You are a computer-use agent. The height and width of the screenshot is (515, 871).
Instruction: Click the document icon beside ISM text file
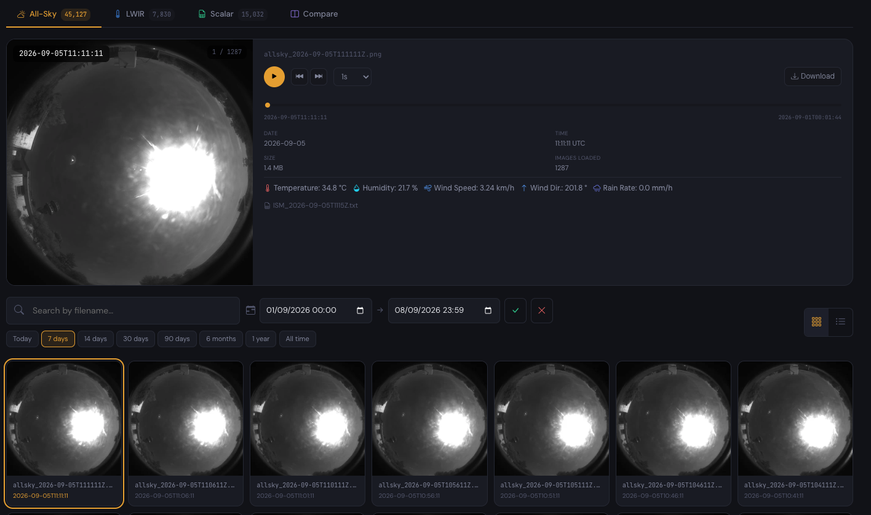tap(267, 205)
